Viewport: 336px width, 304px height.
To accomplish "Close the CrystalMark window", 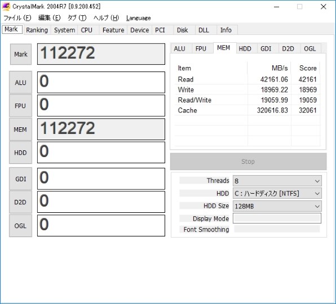I will pos(324,7).
